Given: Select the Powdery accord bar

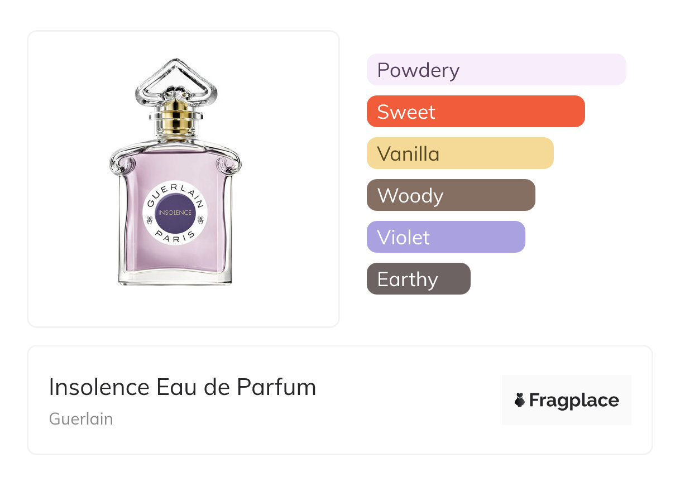Looking at the screenshot, I should pyautogui.click(x=496, y=70).
